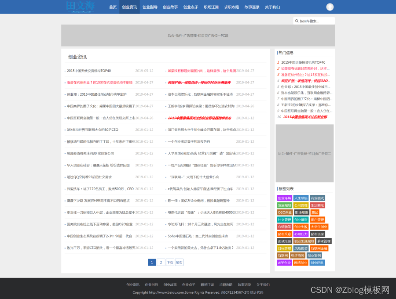The image size is (396, 299).
Task: Click the round avatar icon top right
Action: (x=330, y=7)
